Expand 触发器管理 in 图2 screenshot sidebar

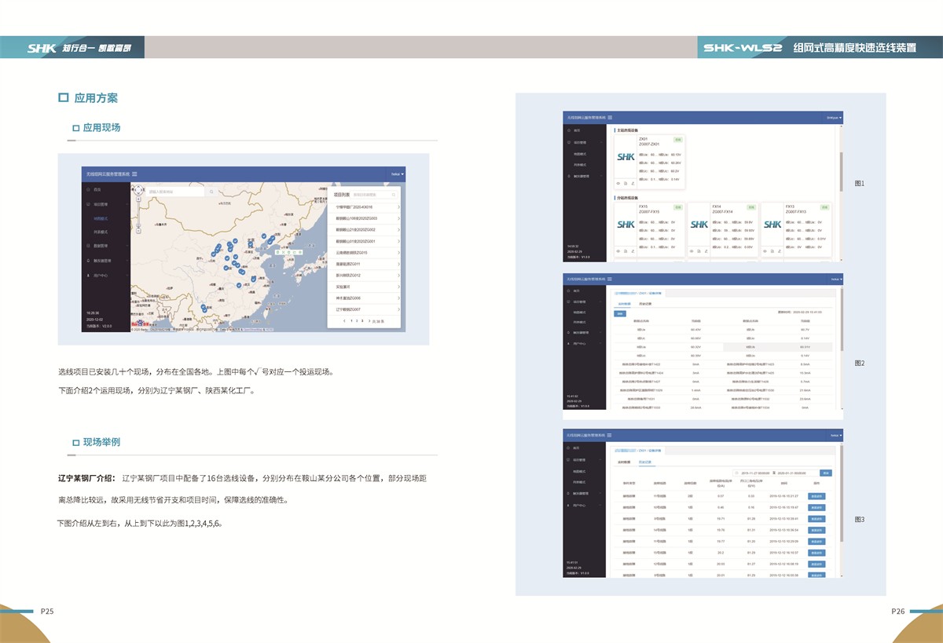tap(584, 333)
